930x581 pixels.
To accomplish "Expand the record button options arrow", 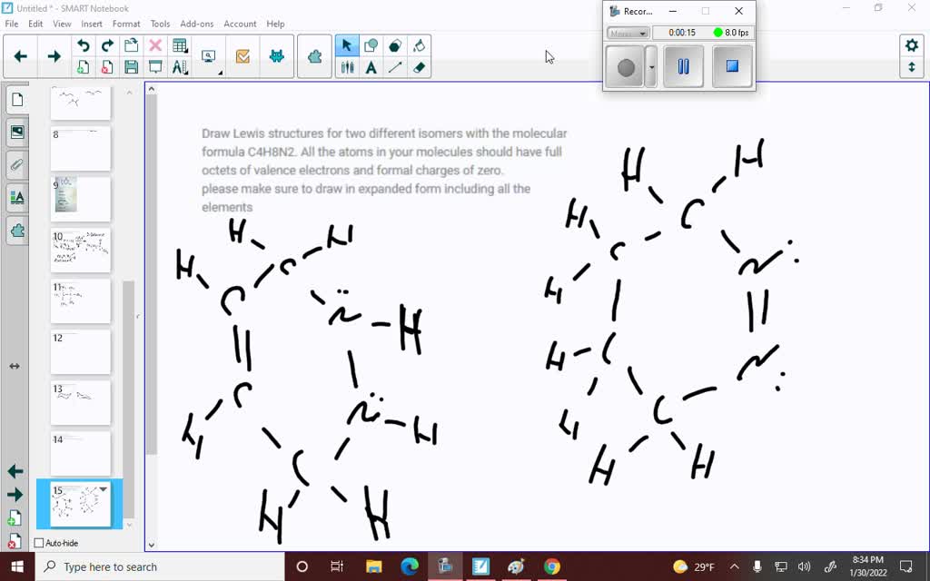I will coord(651,67).
